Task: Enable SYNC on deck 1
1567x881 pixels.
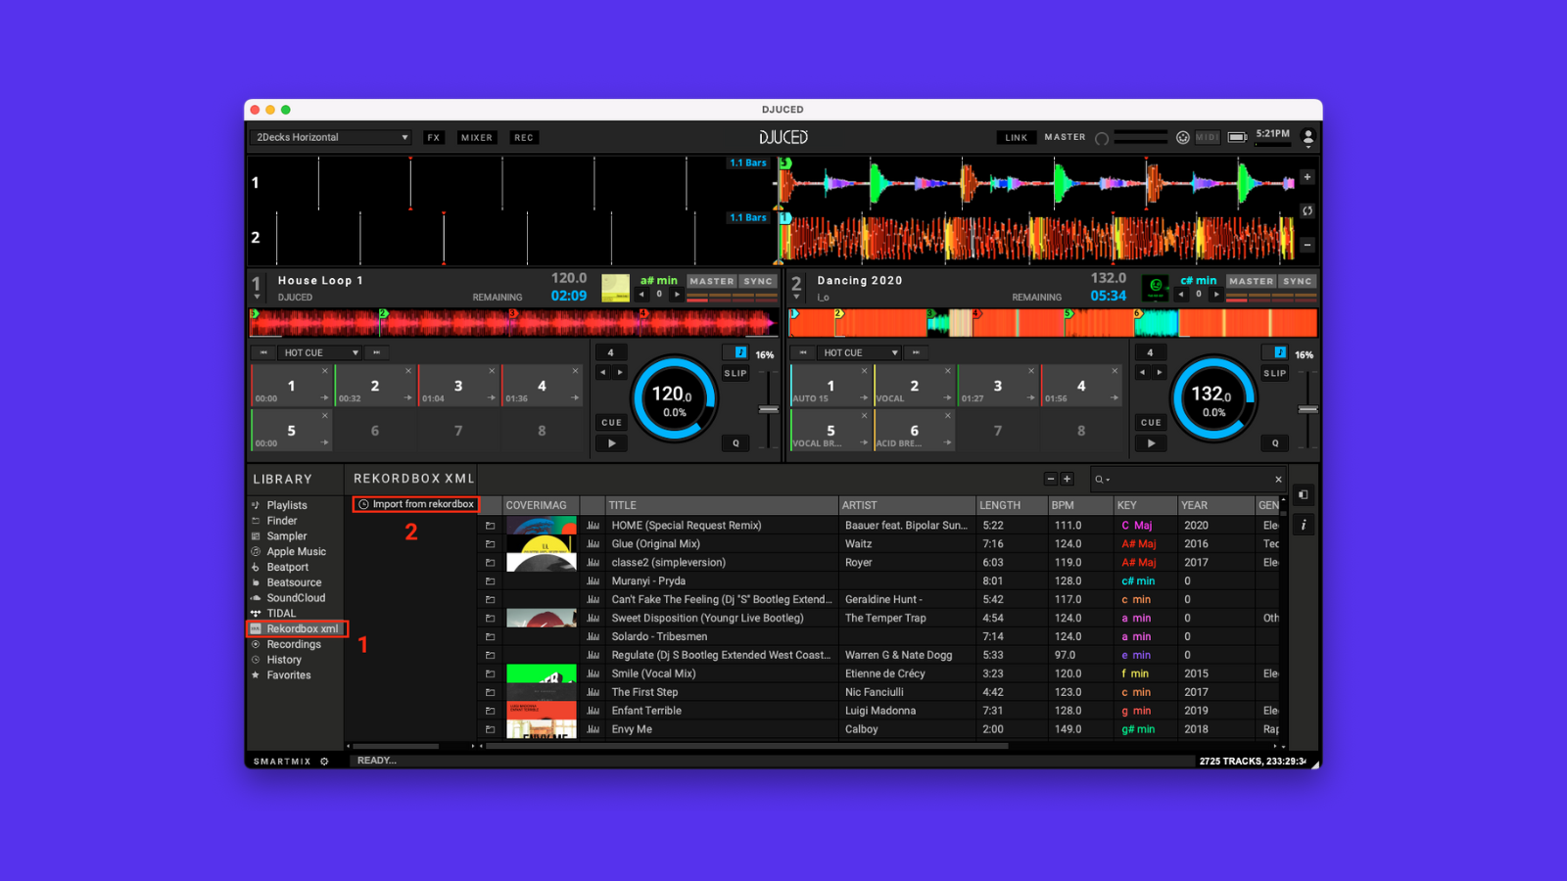Action: tap(756, 280)
